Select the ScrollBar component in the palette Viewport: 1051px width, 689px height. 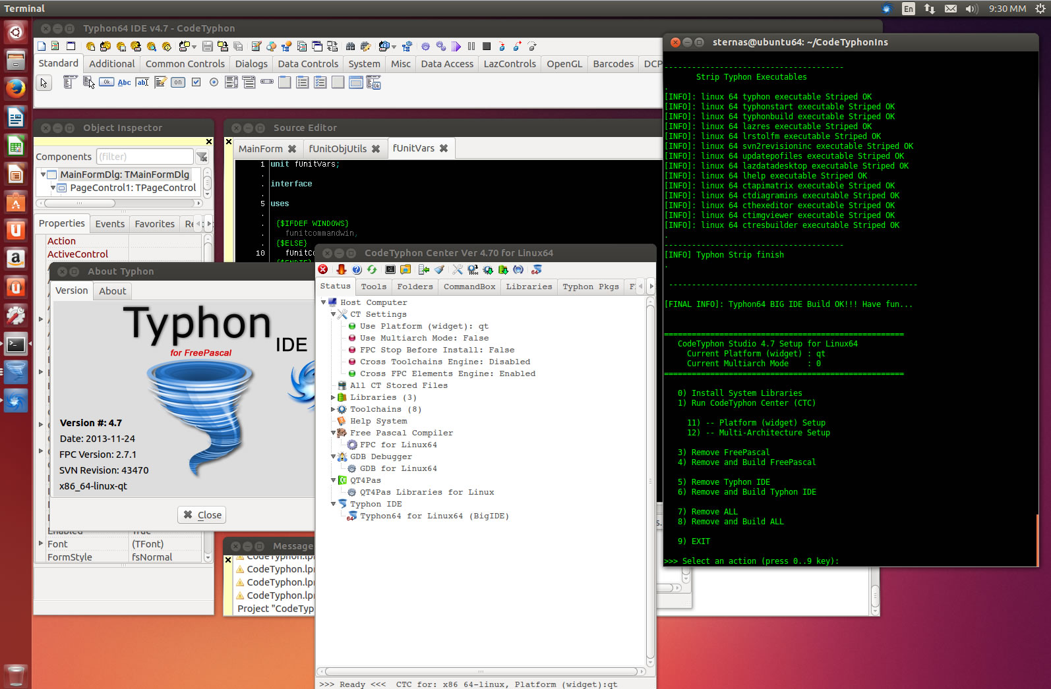(267, 82)
